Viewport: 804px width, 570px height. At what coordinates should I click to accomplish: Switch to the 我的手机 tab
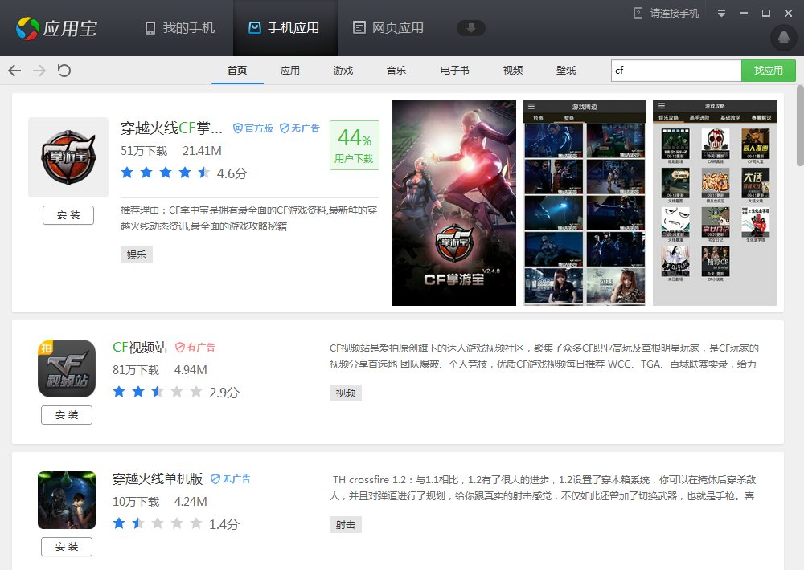(x=177, y=26)
